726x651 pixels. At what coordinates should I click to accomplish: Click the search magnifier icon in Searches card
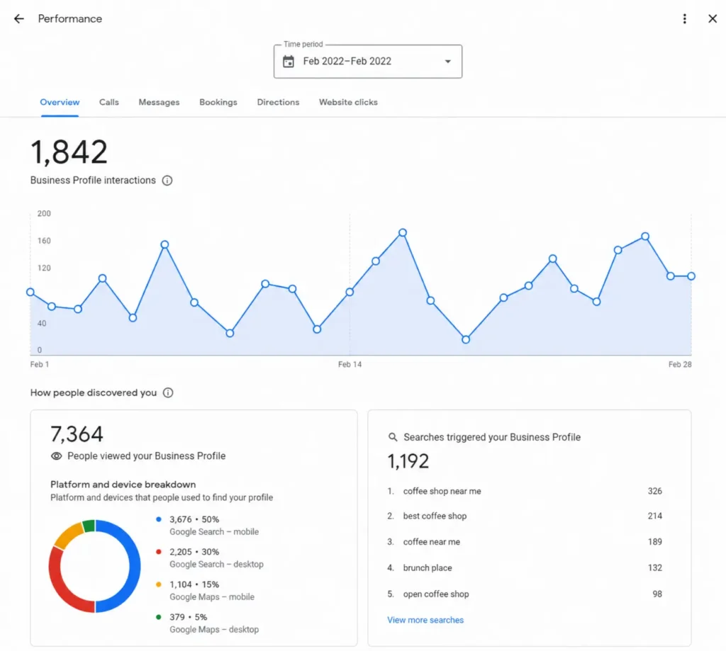[x=393, y=437]
